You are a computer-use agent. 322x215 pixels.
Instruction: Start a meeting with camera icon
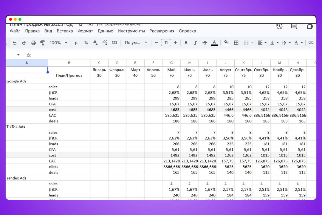click(x=310, y=27)
